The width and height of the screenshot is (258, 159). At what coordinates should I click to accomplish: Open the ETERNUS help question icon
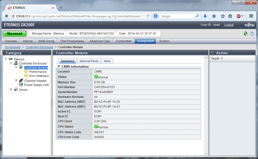coord(252,34)
